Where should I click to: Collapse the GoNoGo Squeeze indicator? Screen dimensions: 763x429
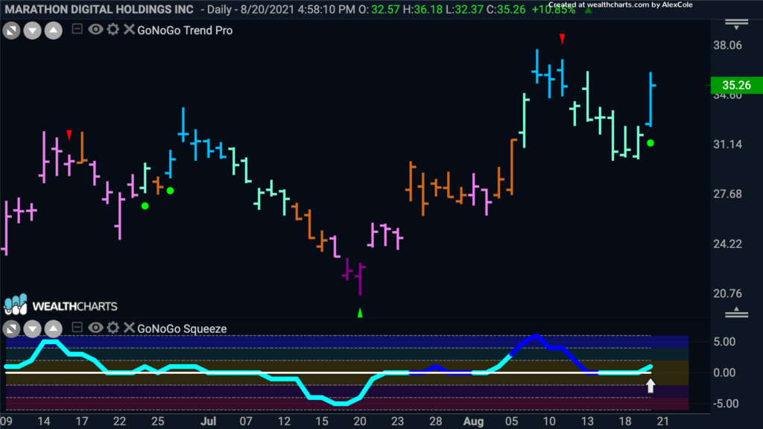pyautogui.click(x=77, y=328)
